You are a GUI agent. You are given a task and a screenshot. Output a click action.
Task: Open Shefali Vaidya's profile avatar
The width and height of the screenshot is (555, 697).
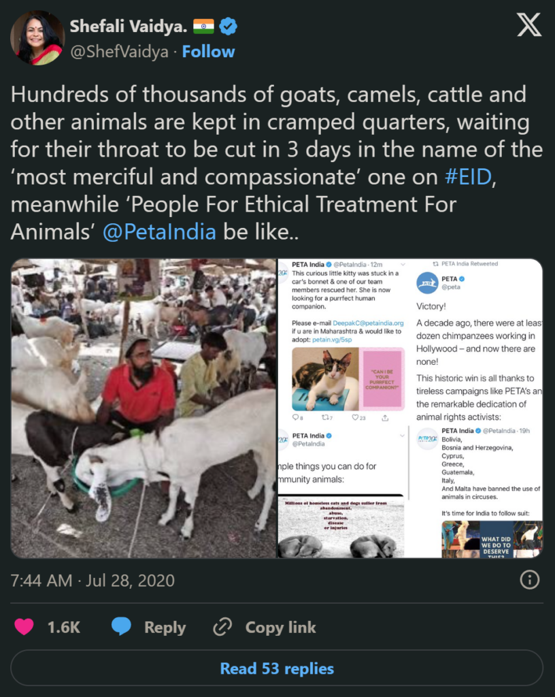coord(37,37)
